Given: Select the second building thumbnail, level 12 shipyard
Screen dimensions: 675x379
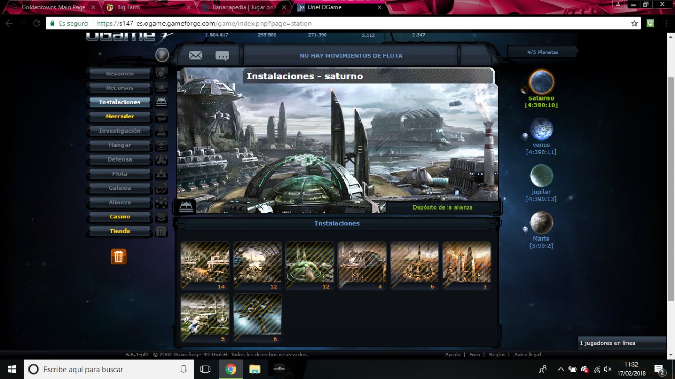Looking at the screenshot, I should [x=257, y=265].
